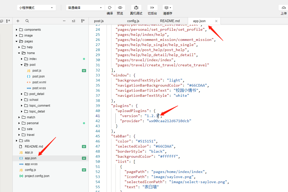Click the clear cache (清缓存) icon

point(167,8)
